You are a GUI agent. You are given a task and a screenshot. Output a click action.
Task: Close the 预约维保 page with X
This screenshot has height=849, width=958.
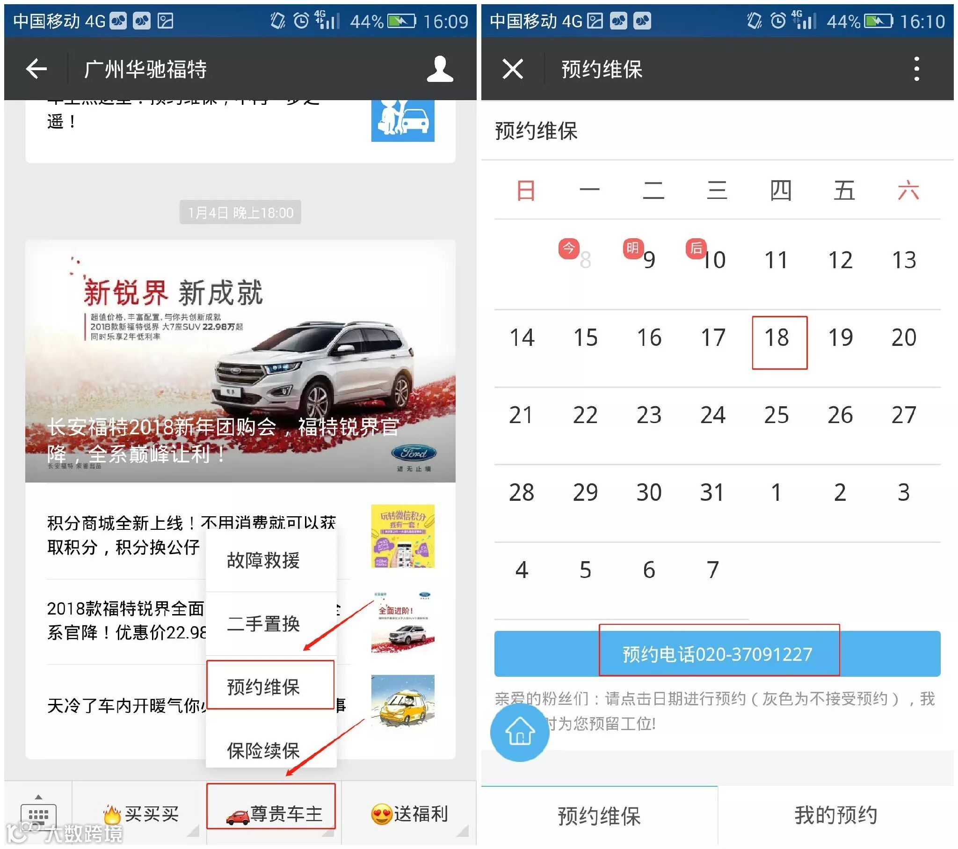pyautogui.click(x=513, y=69)
